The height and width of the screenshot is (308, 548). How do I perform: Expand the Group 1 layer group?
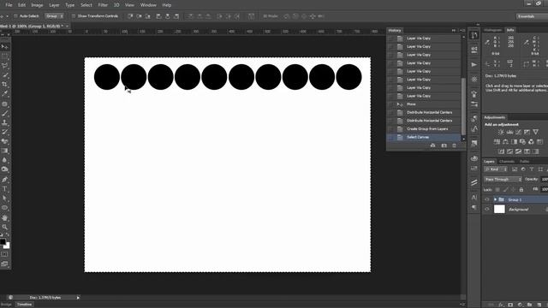point(495,199)
